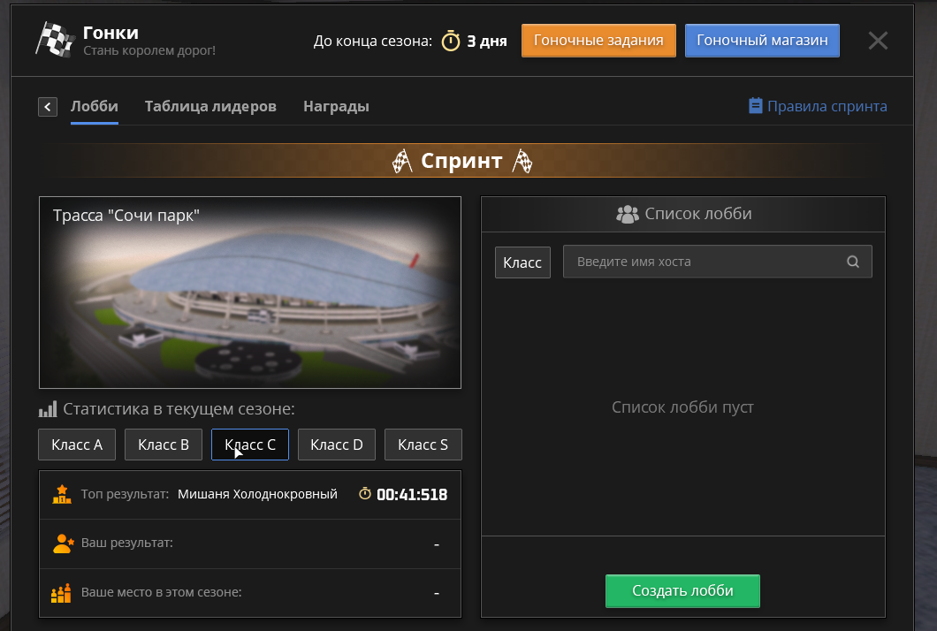Screen dimensions: 937x631
Task: Click the sprint rules clipboard icon
Action: click(x=755, y=106)
